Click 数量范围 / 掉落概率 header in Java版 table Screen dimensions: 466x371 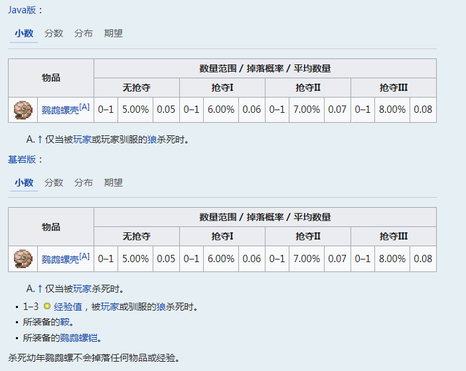265,68
